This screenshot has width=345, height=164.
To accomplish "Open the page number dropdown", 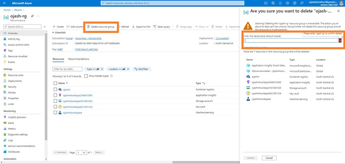I will click(x=81, y=152).
